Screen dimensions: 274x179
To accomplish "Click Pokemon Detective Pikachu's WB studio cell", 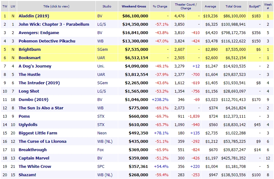I will coord(100,41).
